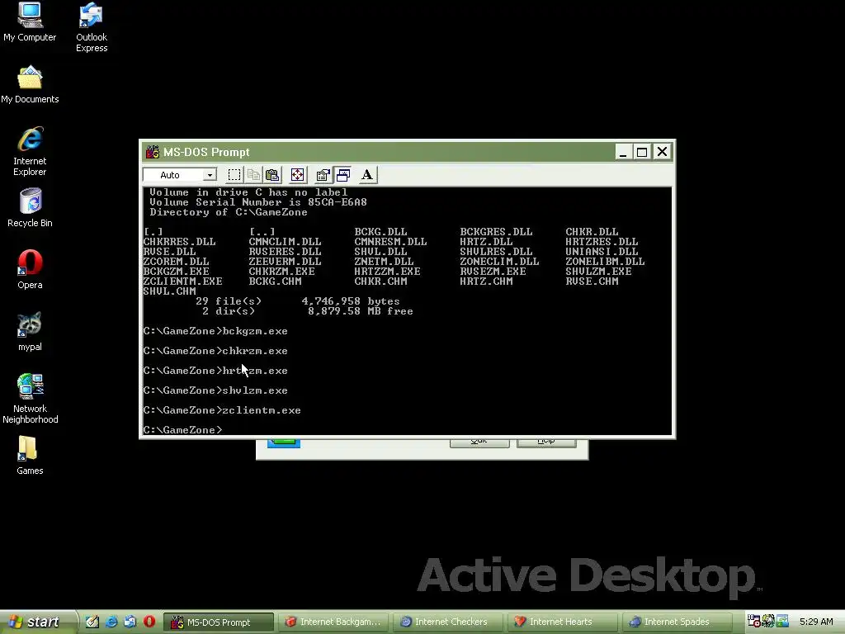Toggle the Background toolbar icon in MS-DOS Prompt
The width and height of the screenshot is (845, 634).
(342, 175)
